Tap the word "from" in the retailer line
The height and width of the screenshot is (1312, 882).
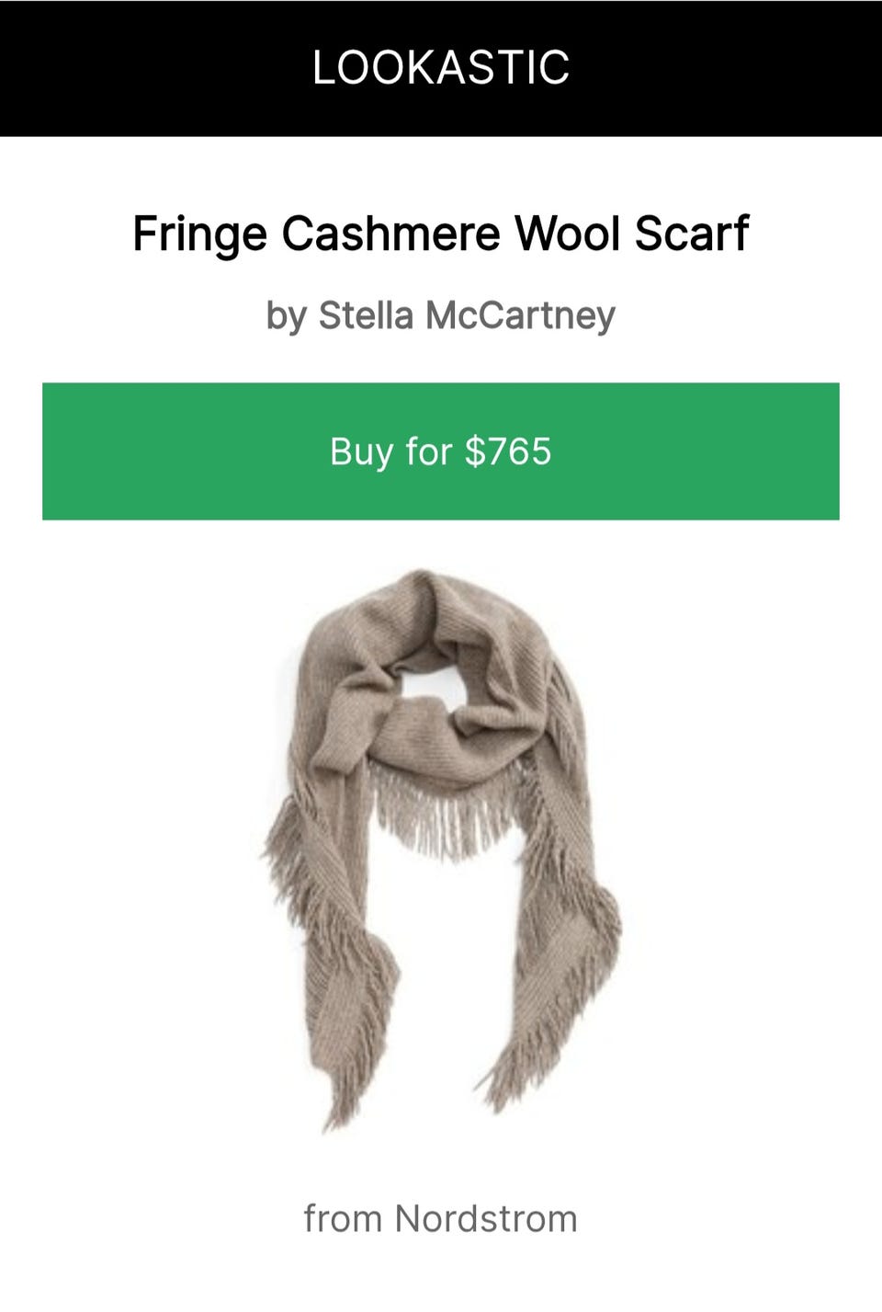coord(343,1219)
